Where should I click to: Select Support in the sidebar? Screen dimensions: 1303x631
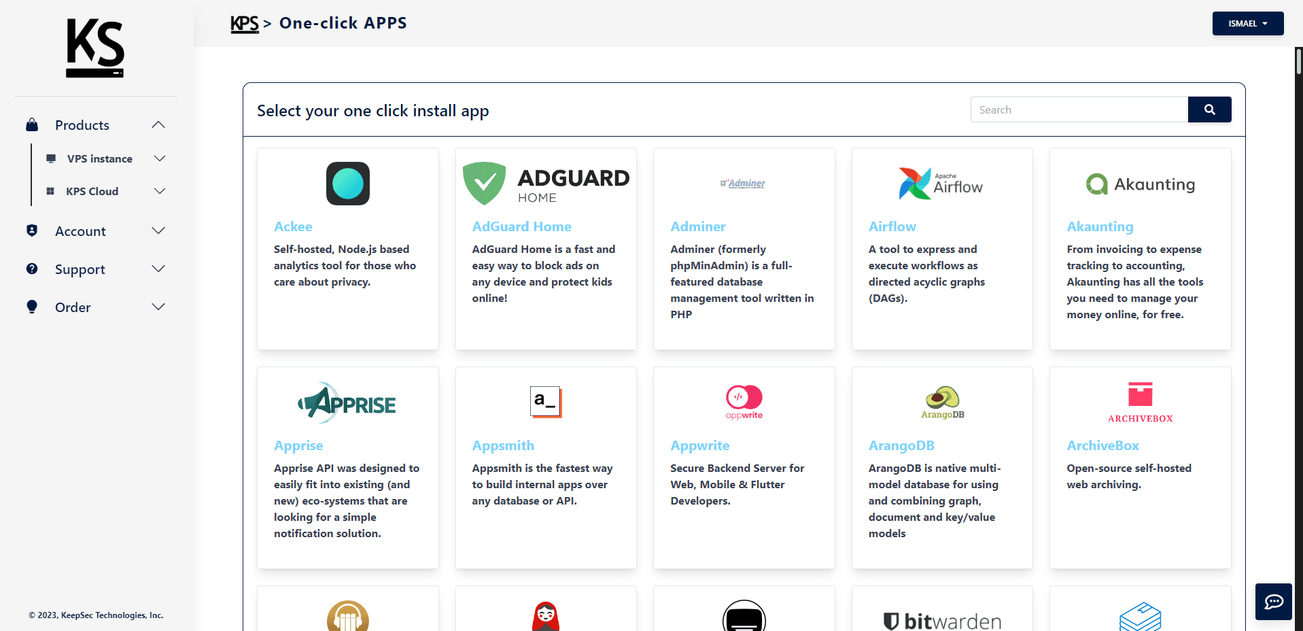tap(80, 269)
